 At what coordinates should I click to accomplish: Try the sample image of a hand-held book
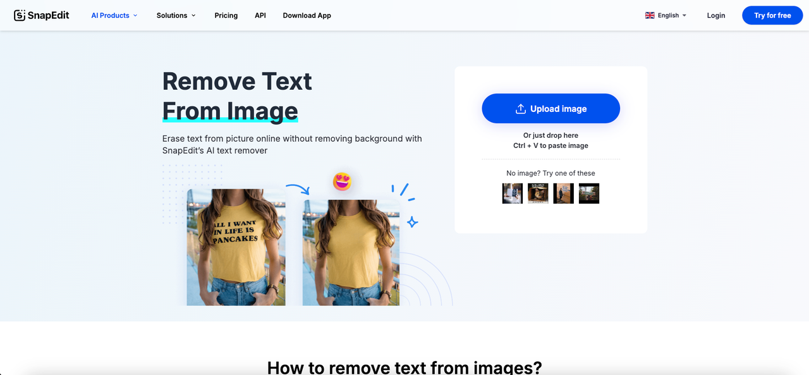(x=513, y=194)
